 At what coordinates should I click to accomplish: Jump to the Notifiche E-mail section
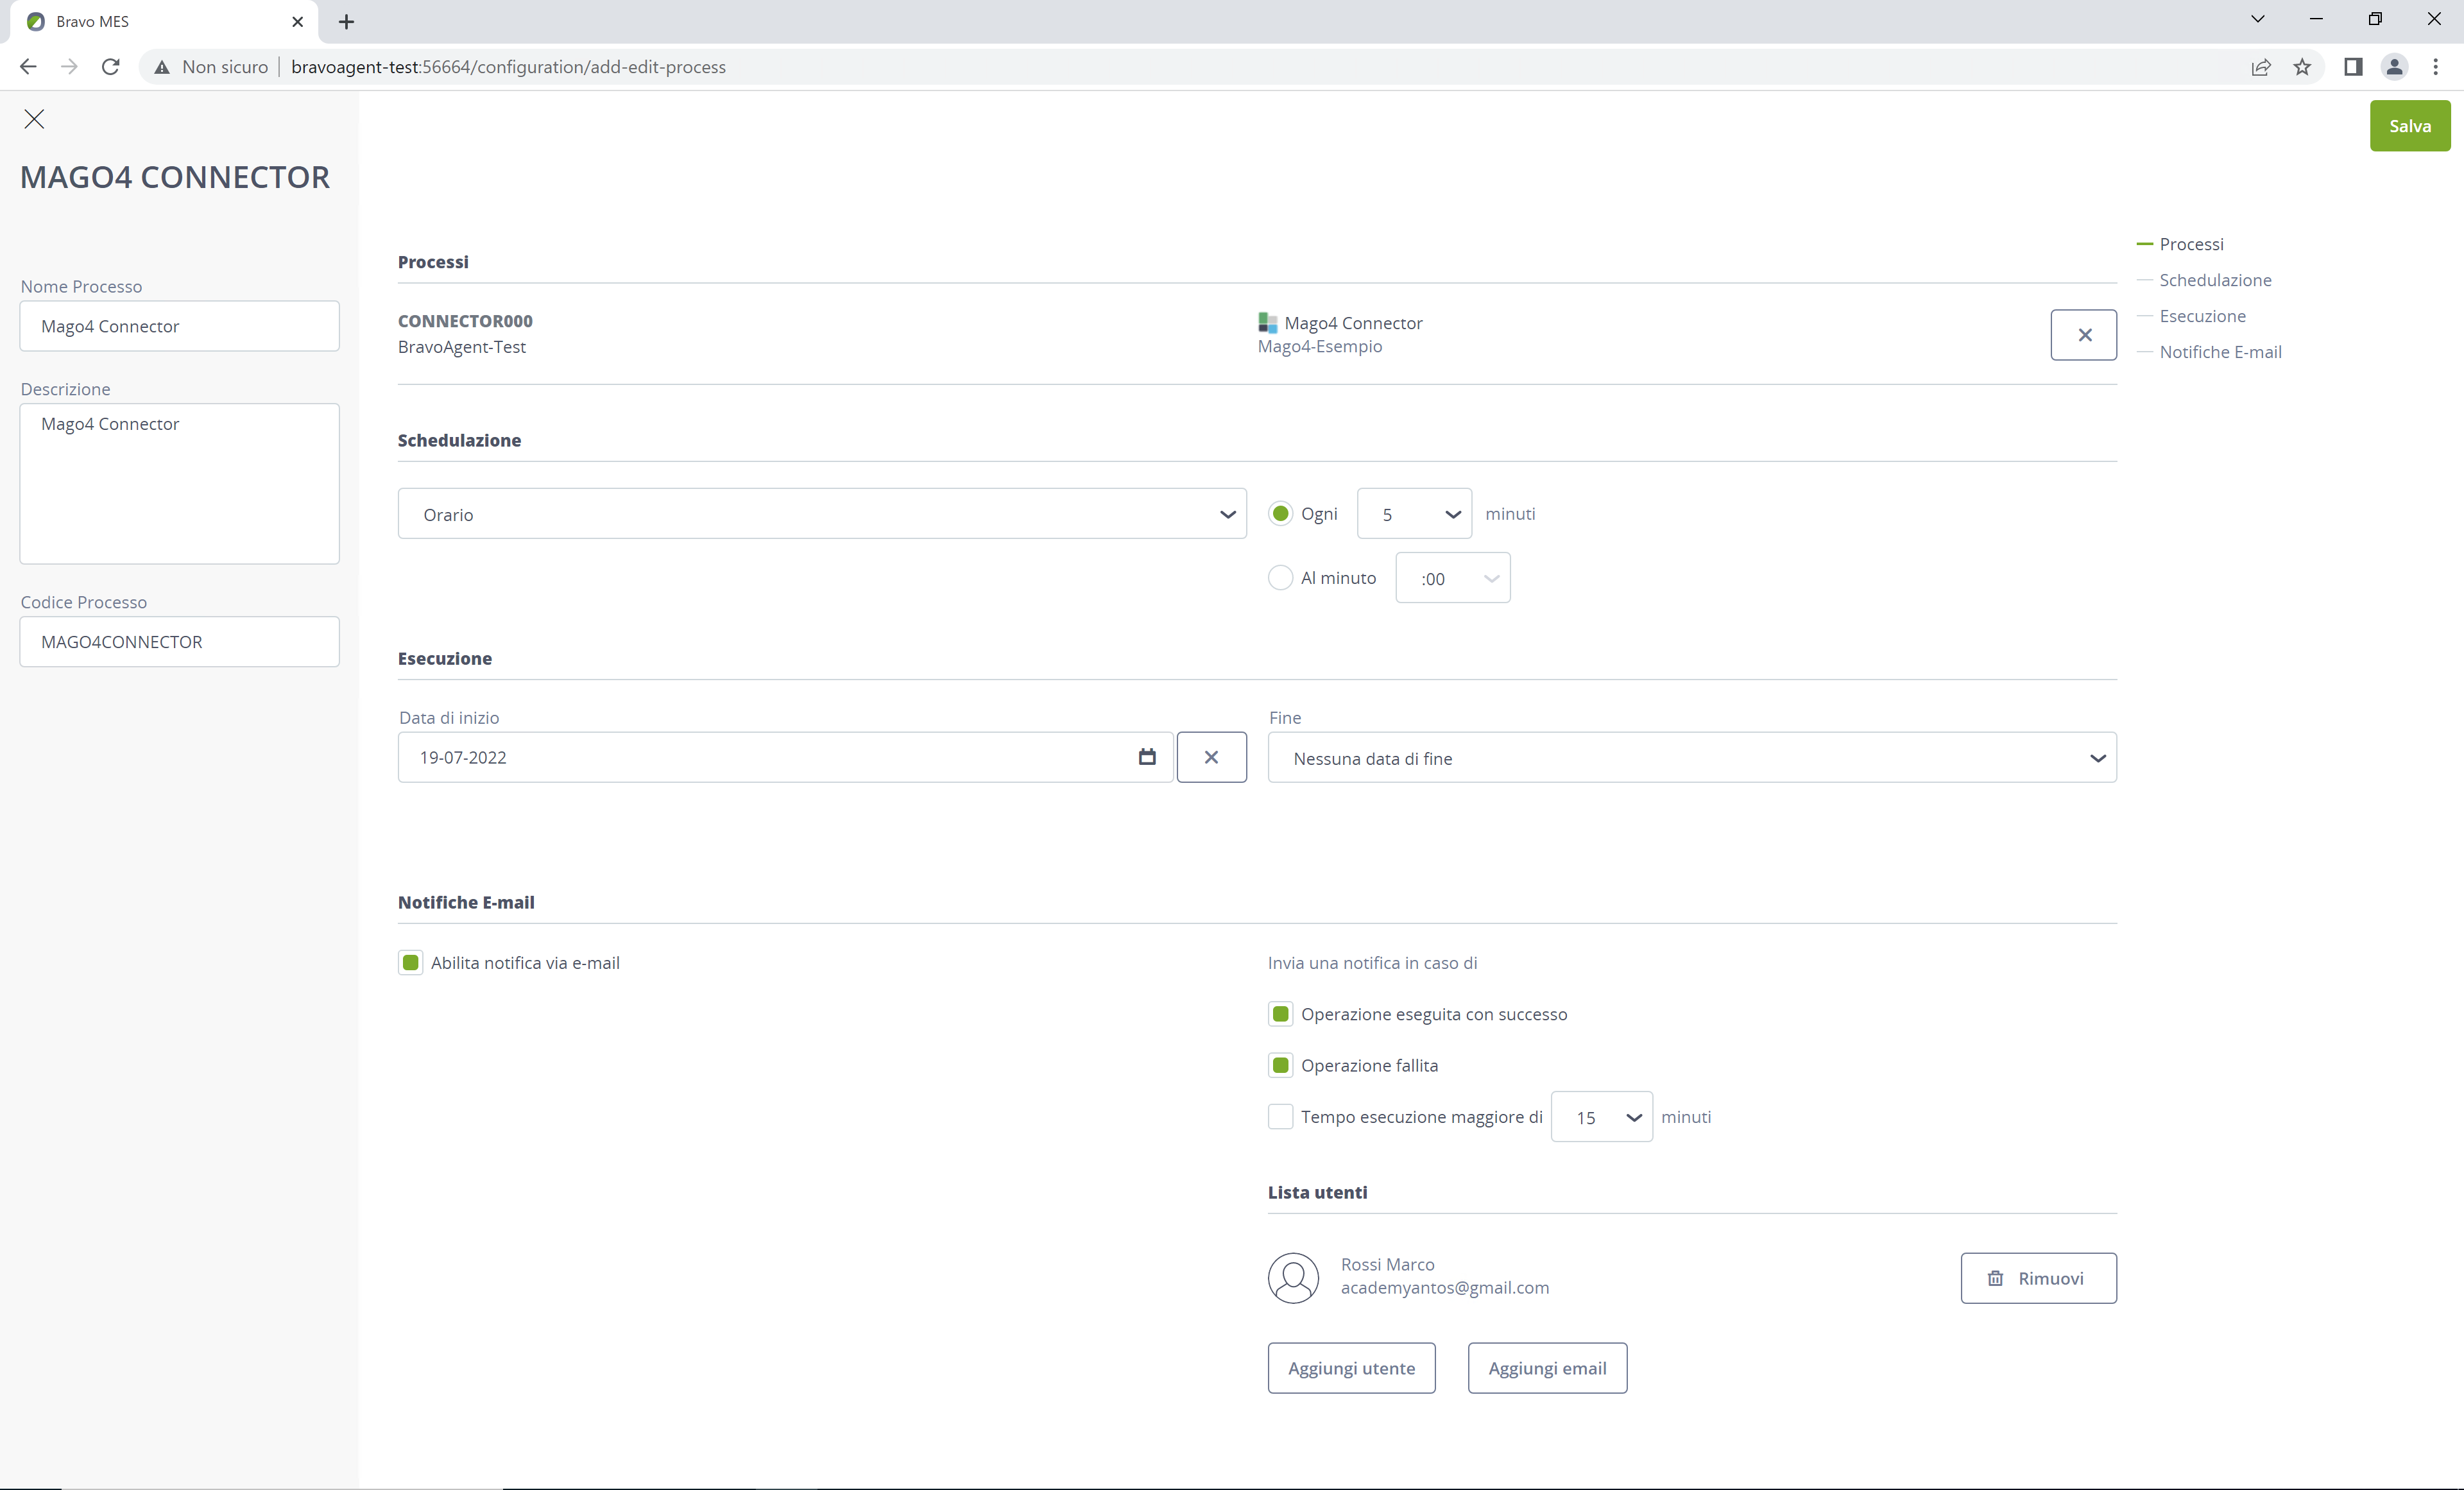pos(2220,352)
